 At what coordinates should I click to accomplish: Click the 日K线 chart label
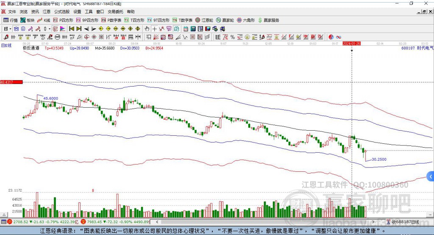click(6, 45)
